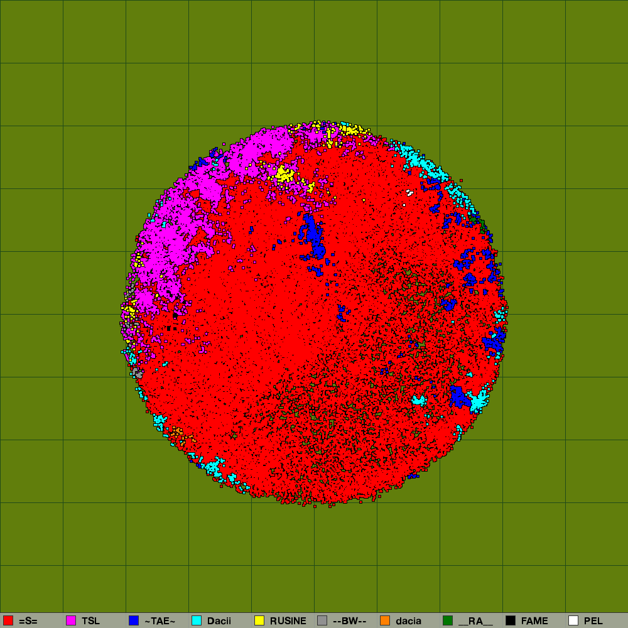Select the PEL legend label

pyautogui.click(x=593, y=621)
